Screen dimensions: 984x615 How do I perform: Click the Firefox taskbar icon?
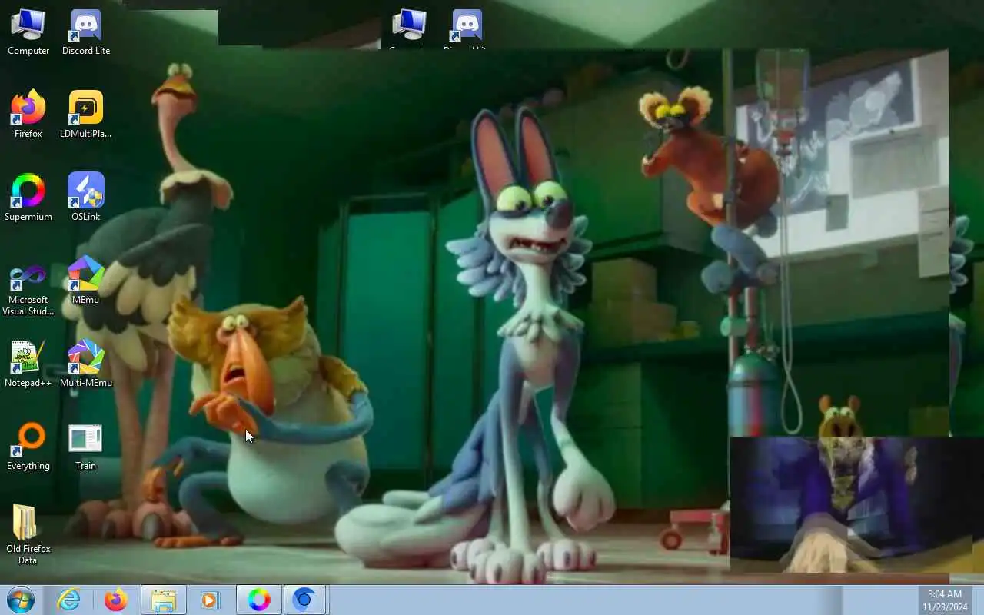pos(116,600)
